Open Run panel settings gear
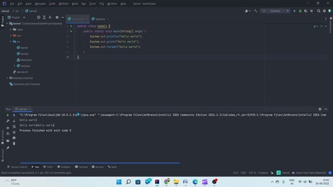The width and height of the screenshot is (333, 187). (x=320, y=109)
